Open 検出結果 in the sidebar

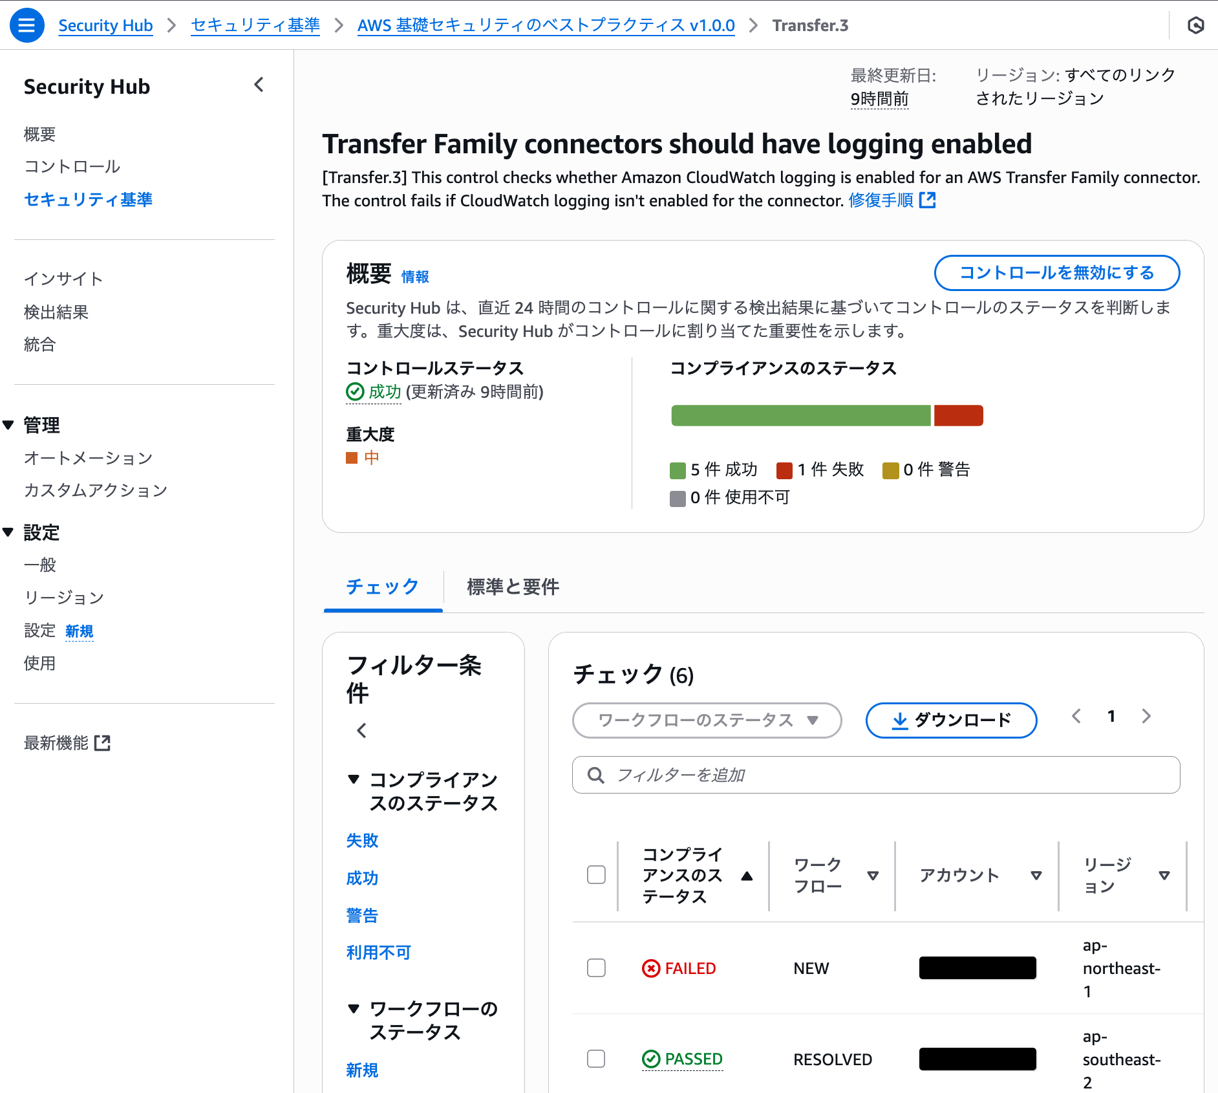(x=56, y=312)
